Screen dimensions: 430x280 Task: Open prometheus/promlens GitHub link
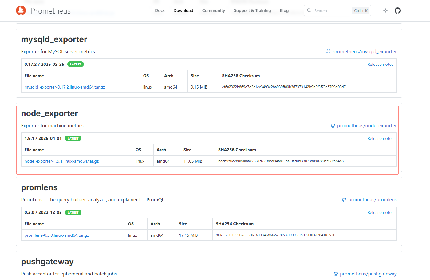(373, 200)
